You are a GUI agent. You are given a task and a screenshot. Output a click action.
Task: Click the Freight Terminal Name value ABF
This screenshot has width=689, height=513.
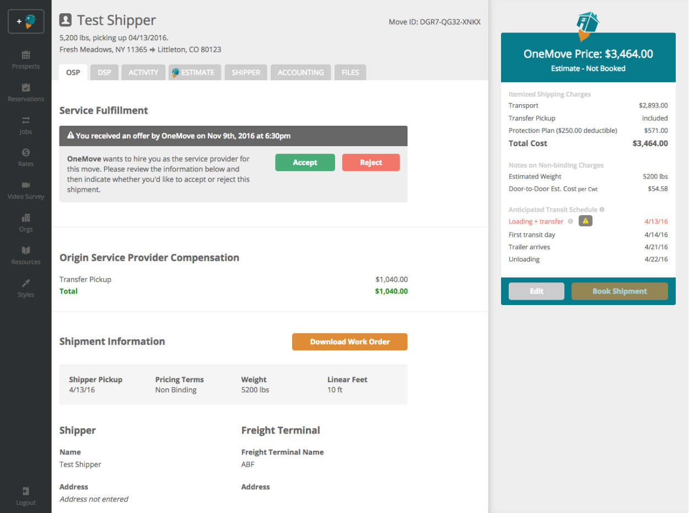point(248,464)
